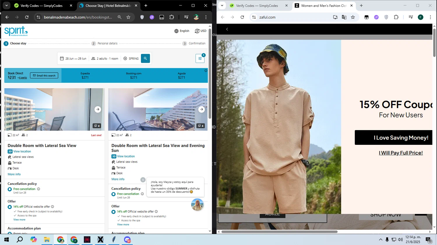Open new tab in Zaful browser window
The image size is (437, 245).
pos(361,6)
